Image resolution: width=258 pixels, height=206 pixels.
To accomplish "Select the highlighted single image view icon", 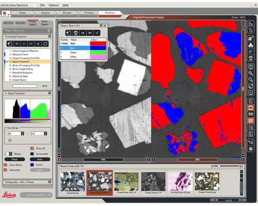I will [251, 108].
